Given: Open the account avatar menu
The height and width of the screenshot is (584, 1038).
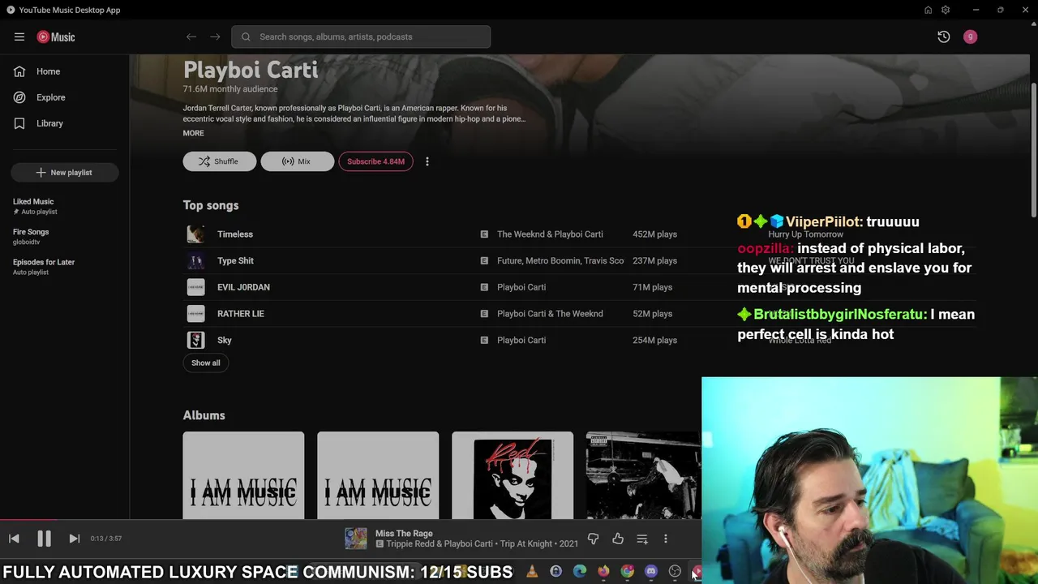Looking at the screenshot, I should pos(970,36).
